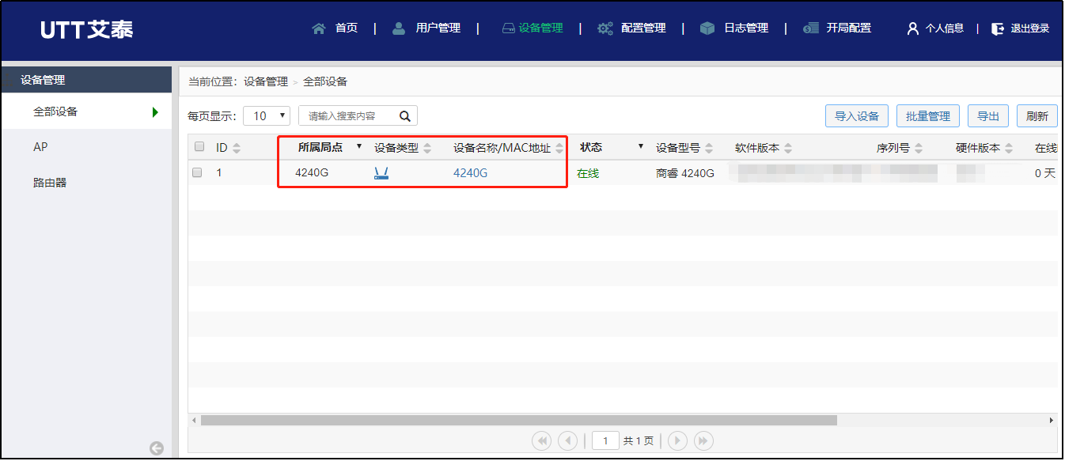This screenshot has width=1065, height=461.
Task: Sort by the 序列号 column
Action: coord(919,148)
